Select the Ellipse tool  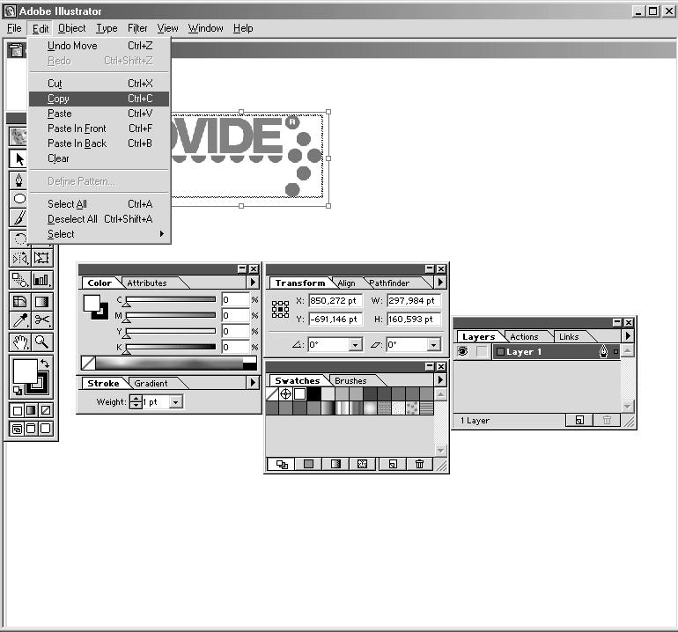tap(19, 199)
